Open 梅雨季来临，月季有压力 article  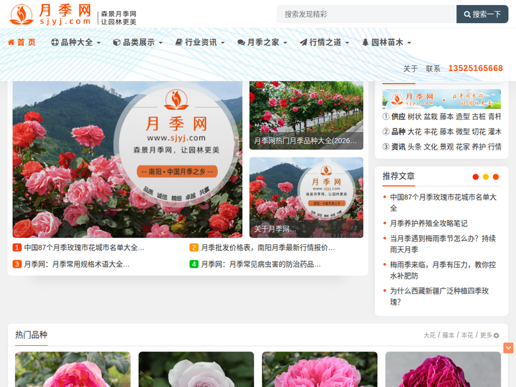(443, 270)
